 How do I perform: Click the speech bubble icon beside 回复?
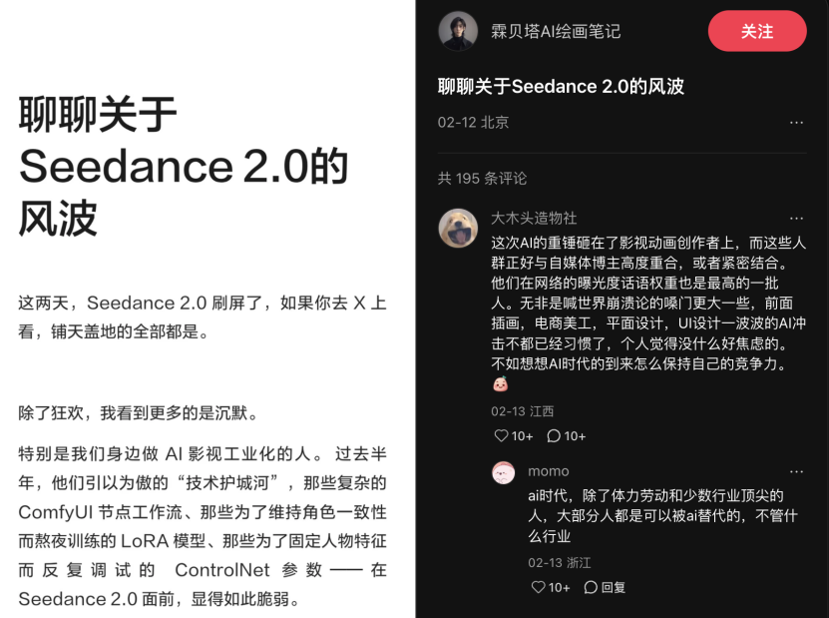click(591, 588)
